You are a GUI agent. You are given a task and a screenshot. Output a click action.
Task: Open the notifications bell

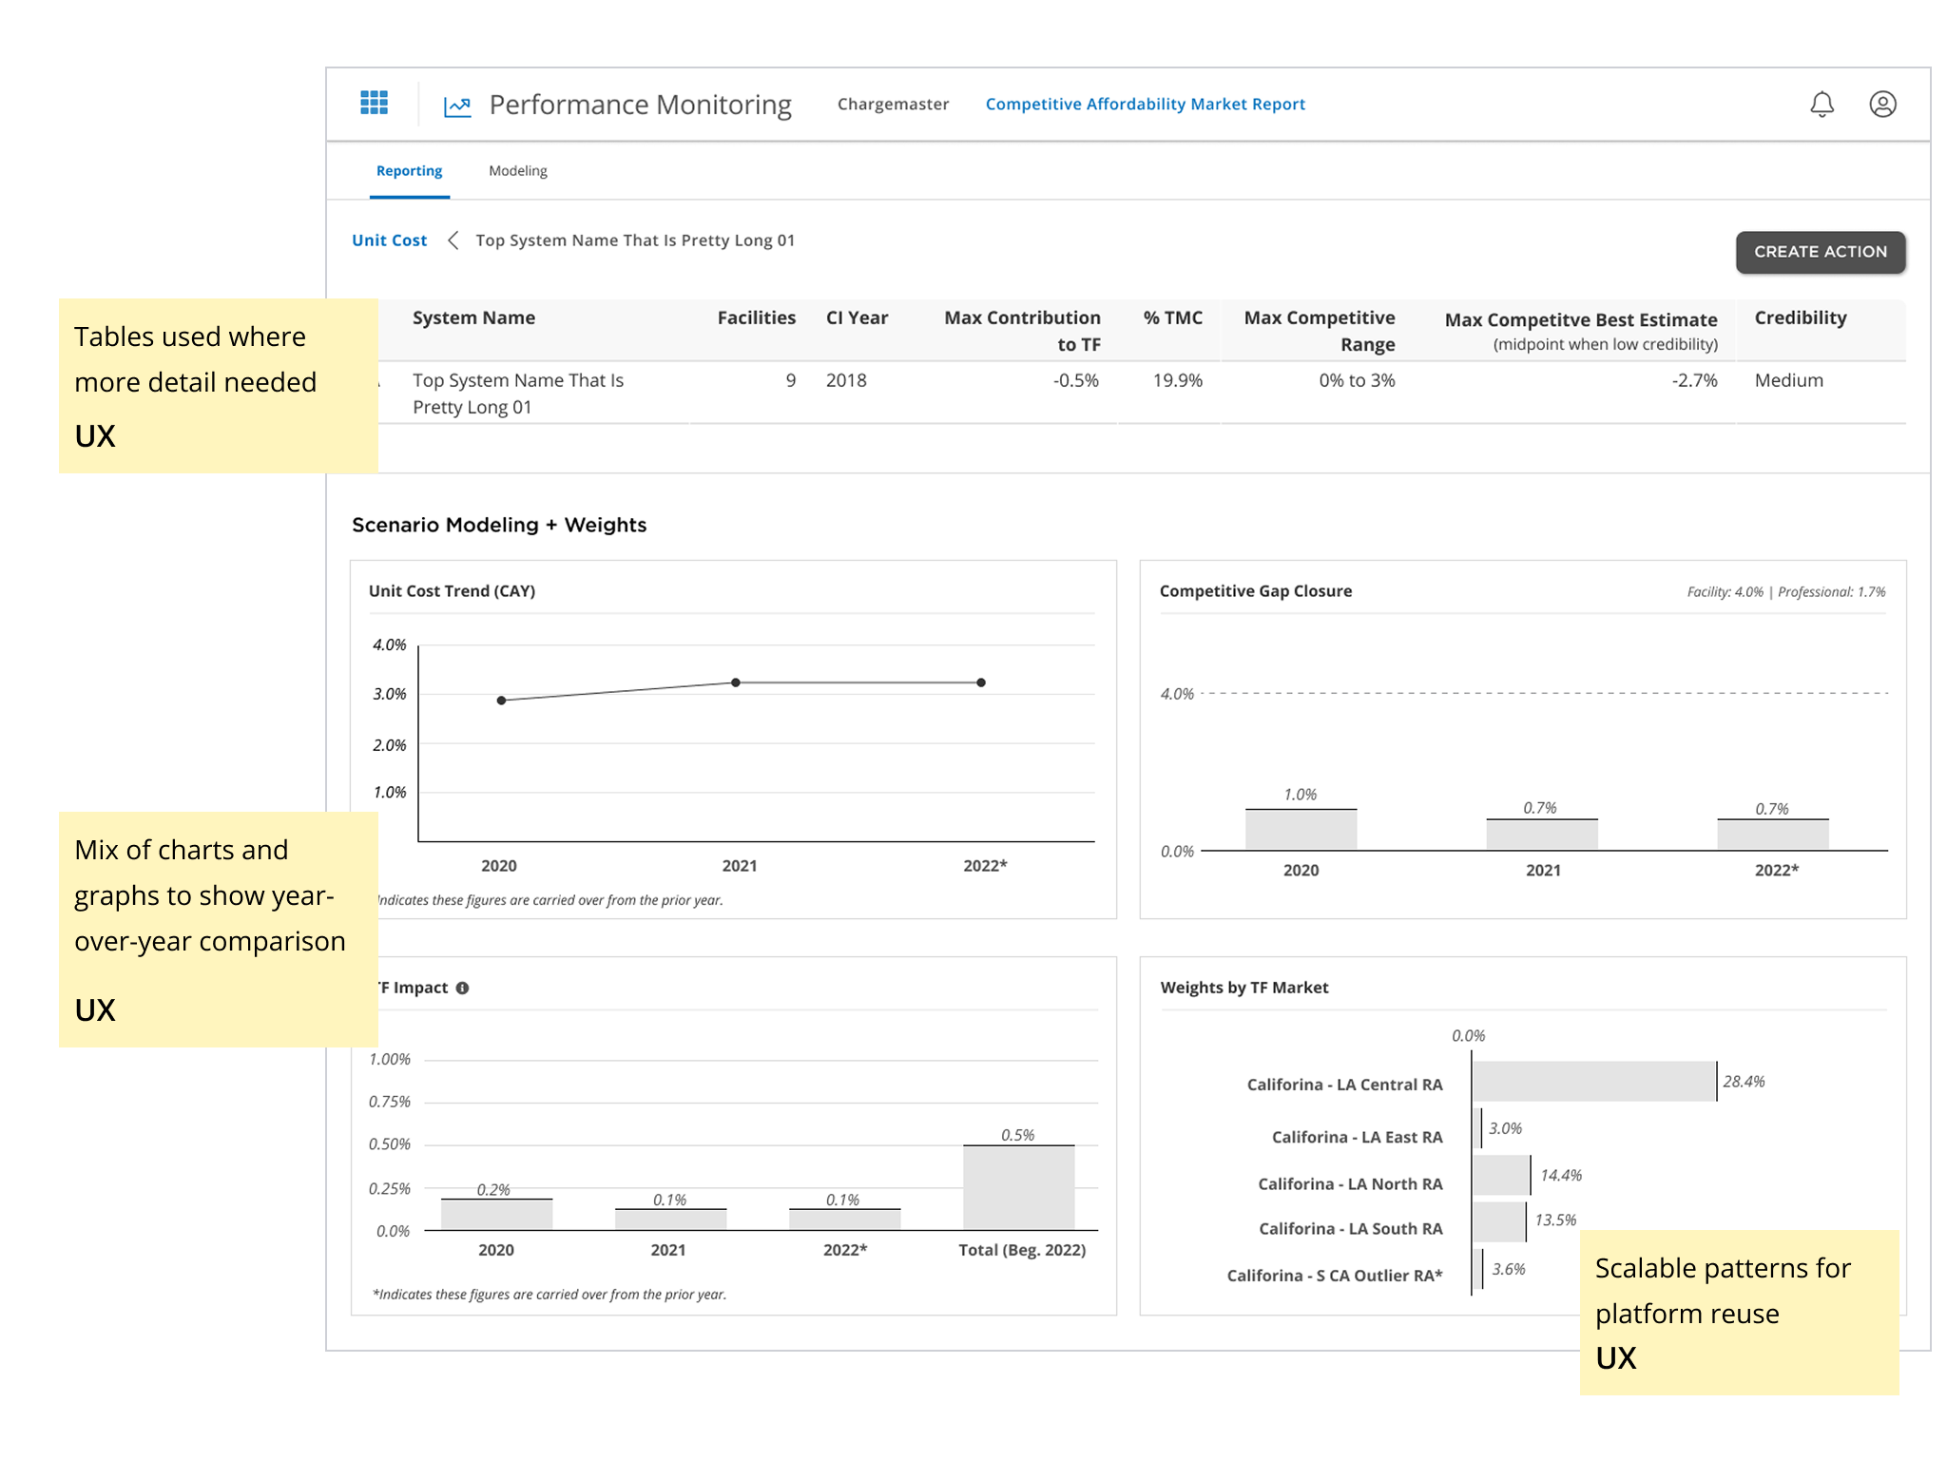click(x=1822, y=105)
